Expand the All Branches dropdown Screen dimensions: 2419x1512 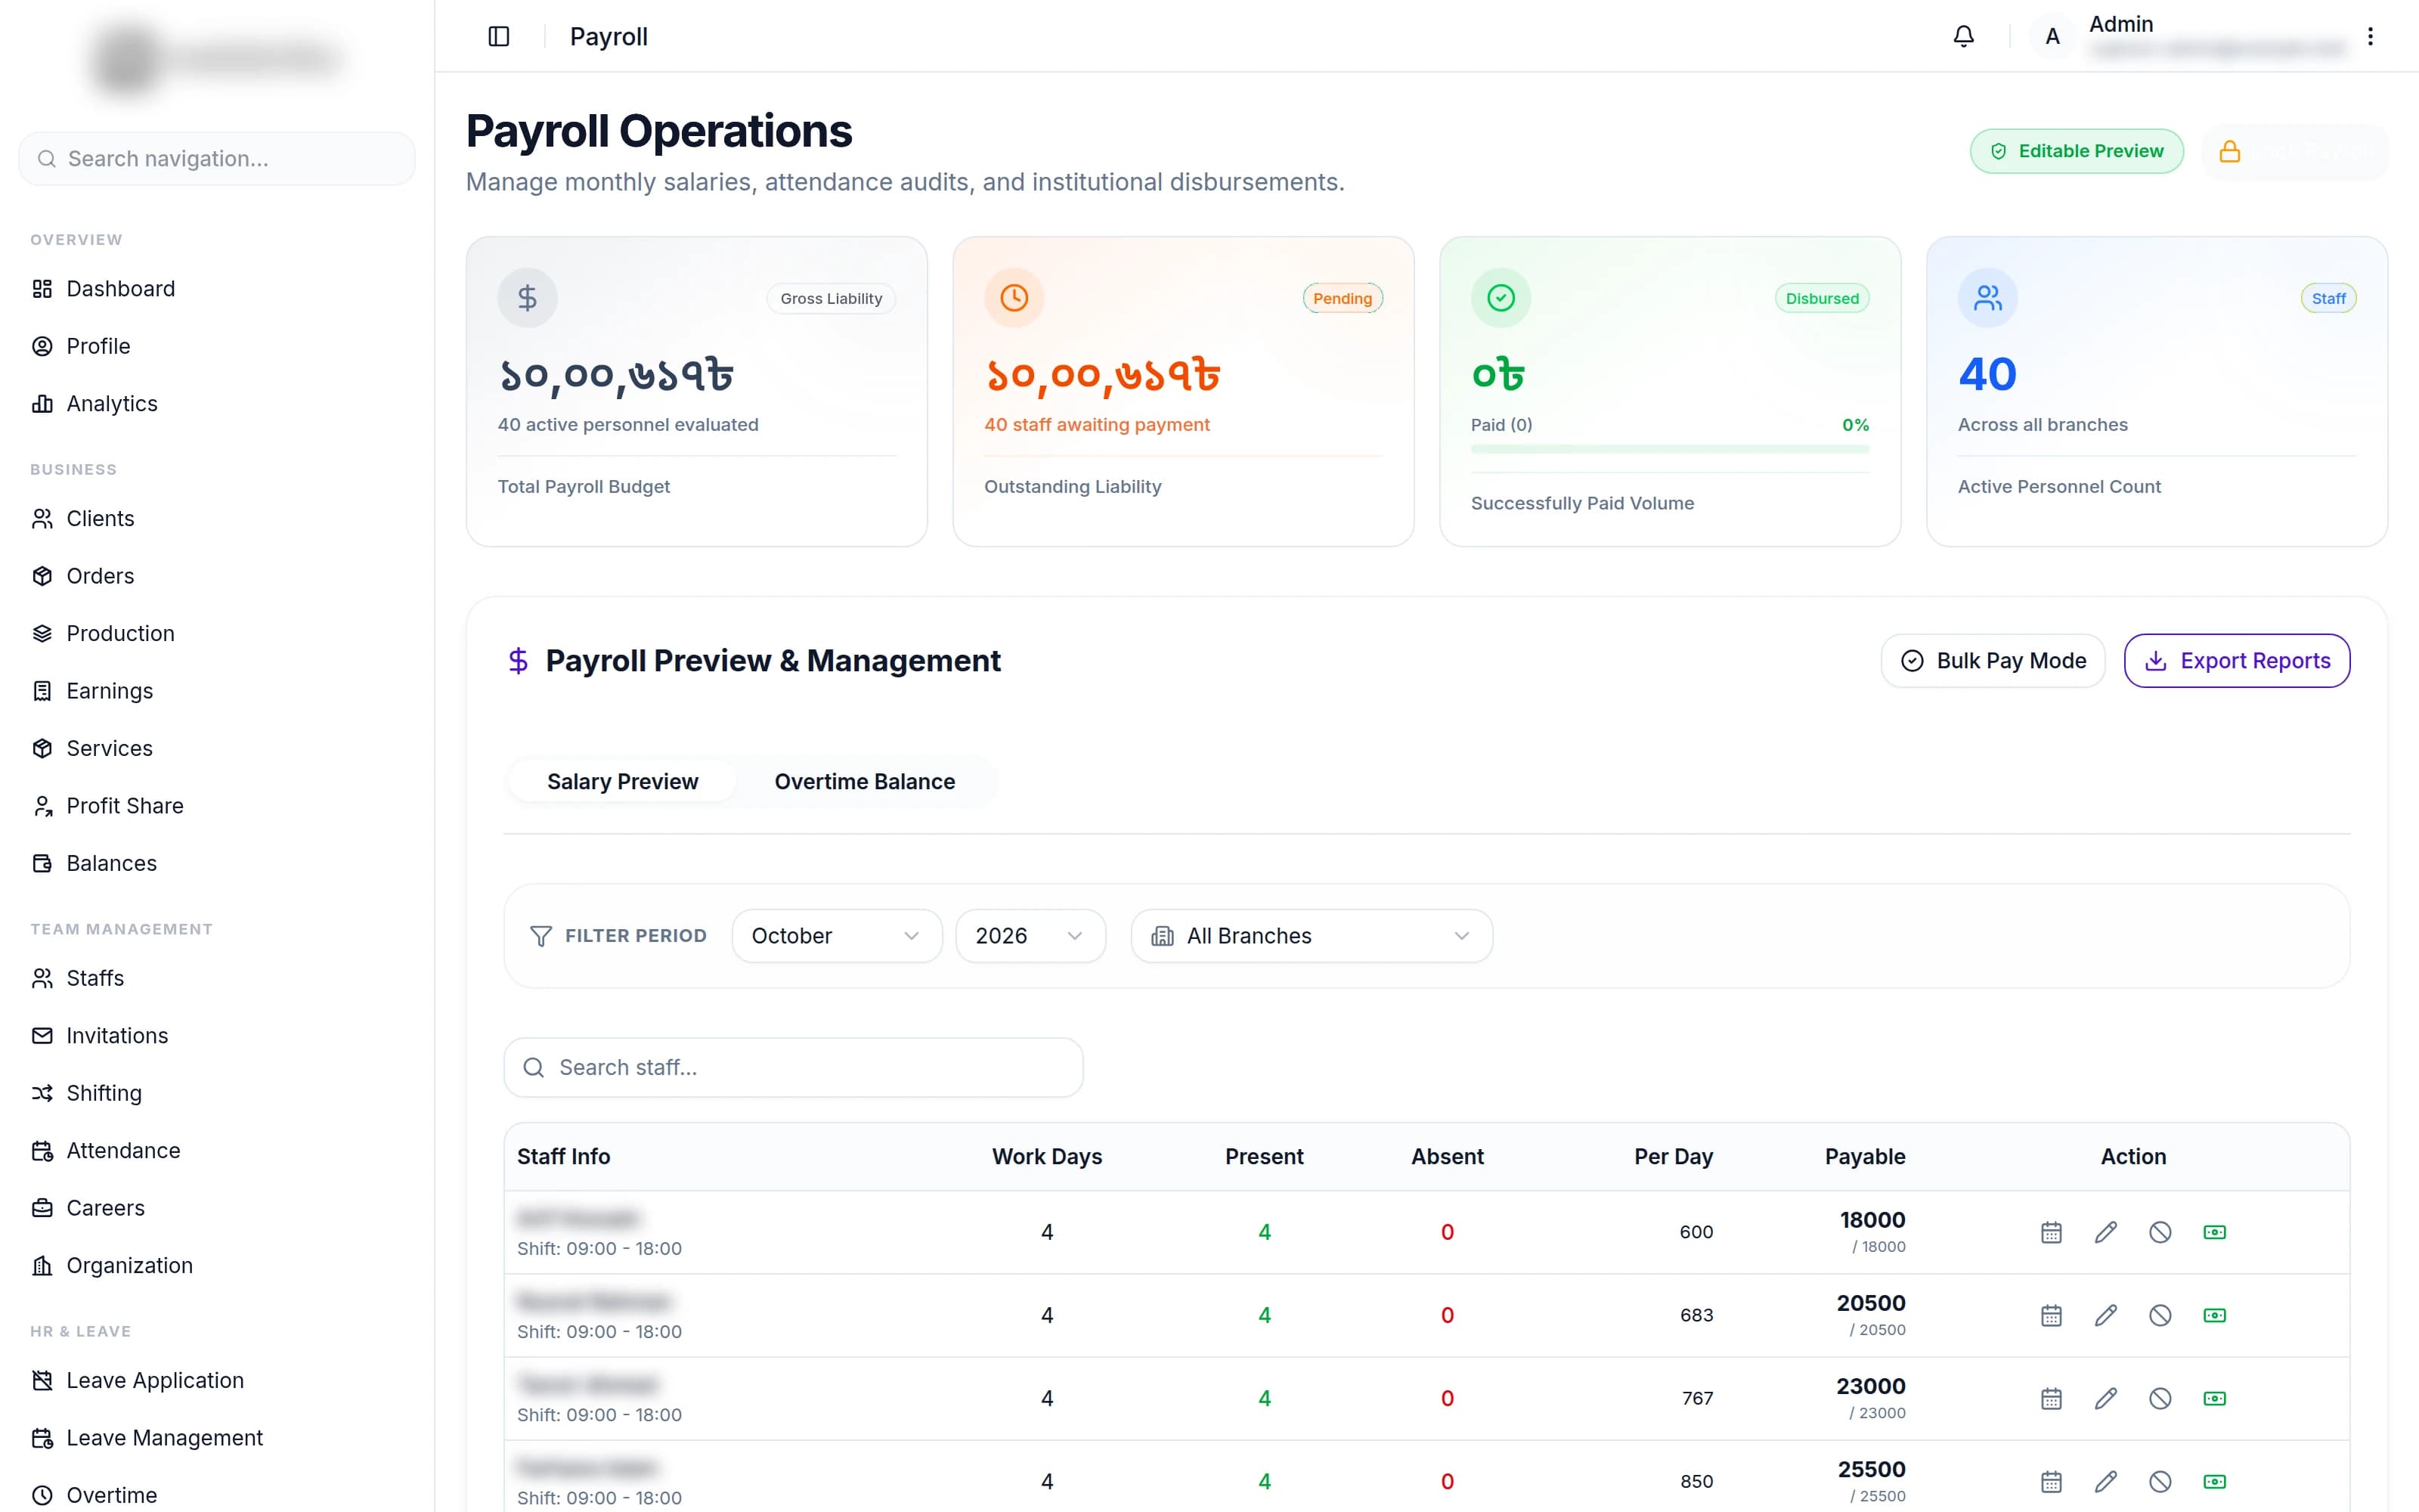[1312, 936]
